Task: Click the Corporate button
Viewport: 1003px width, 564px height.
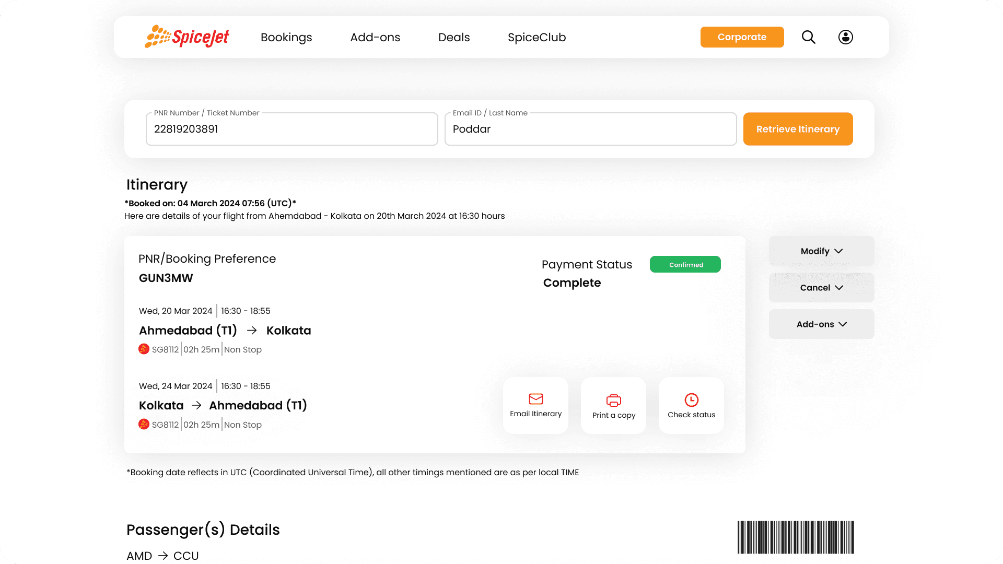Action: [742, 37]
